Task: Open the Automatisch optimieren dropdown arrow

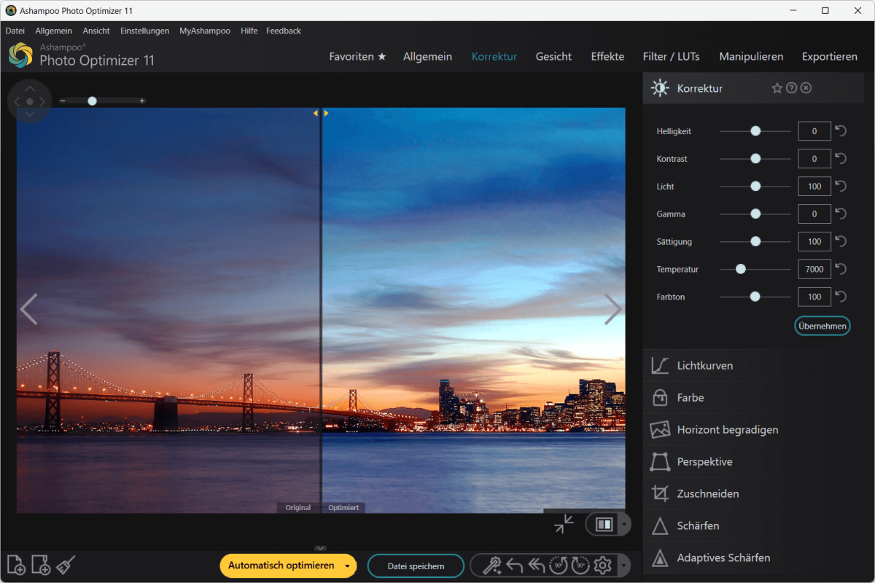Action: pos(348,566)
